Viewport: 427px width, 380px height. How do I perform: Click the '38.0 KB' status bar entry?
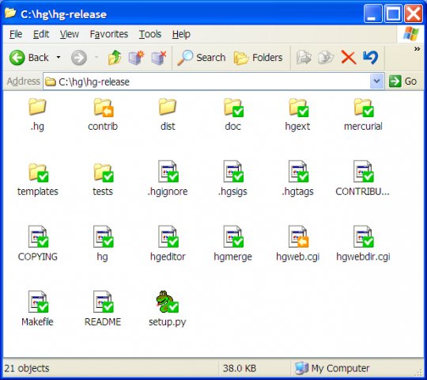coord(240,368)
